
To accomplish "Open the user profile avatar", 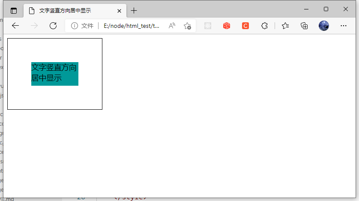I will [x=324, y=26].
